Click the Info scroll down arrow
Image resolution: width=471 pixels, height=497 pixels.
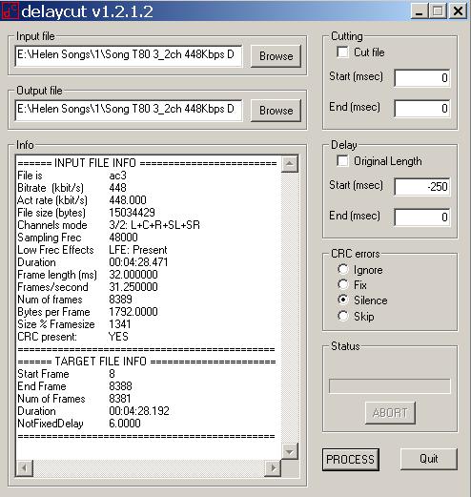tap(290, 451)
